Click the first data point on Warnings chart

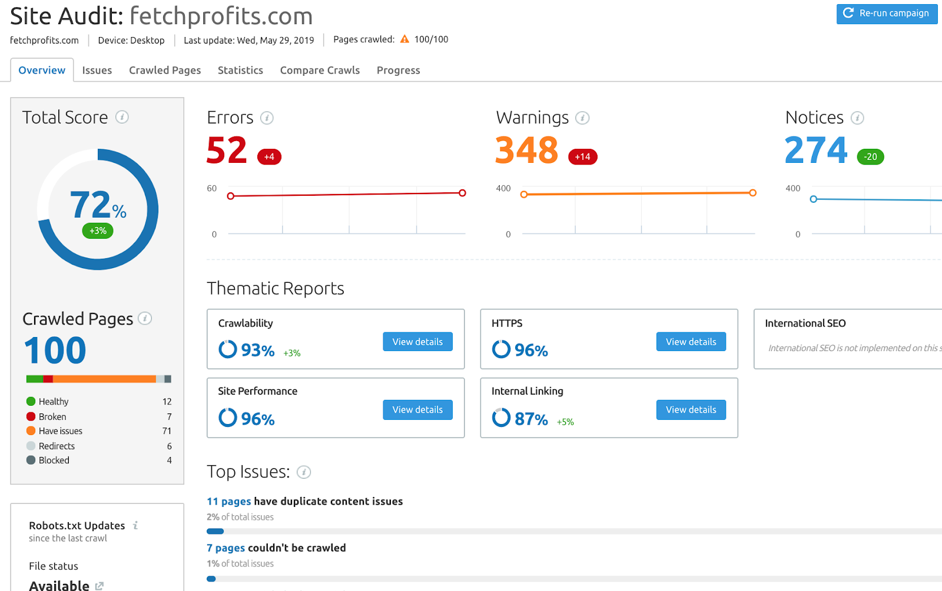(524, 195)
